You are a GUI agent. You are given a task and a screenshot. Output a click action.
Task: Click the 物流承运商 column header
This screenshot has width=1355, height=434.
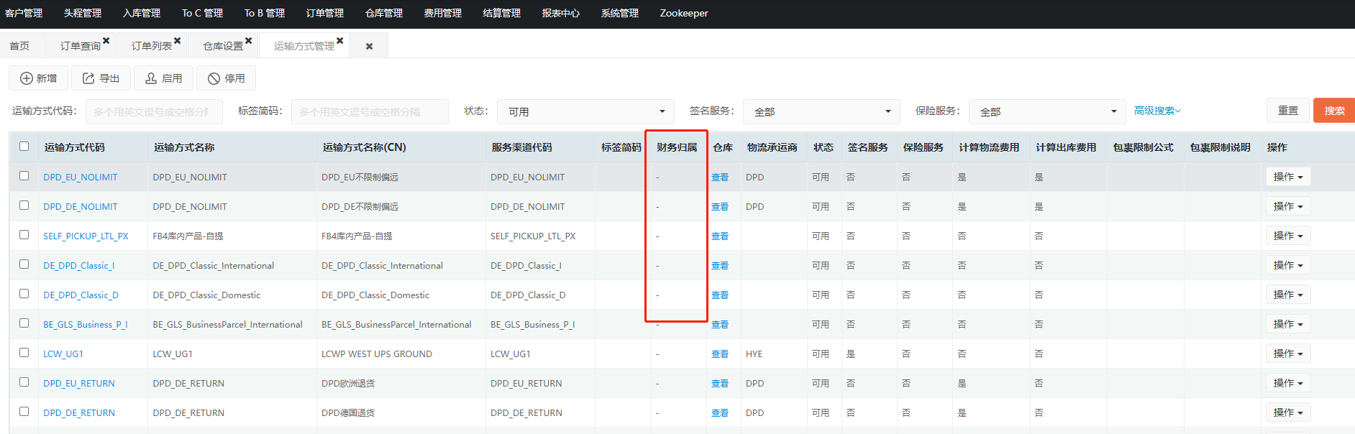(772, 147)
